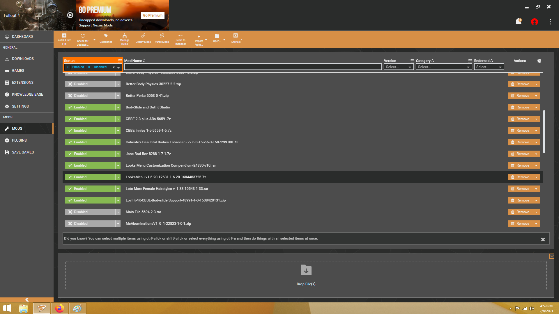Toggle Disabled status for Better Perks
Image resolution: width=559 pixels, height=314 pixels.
pyautogui.click(x=90, y=96)
